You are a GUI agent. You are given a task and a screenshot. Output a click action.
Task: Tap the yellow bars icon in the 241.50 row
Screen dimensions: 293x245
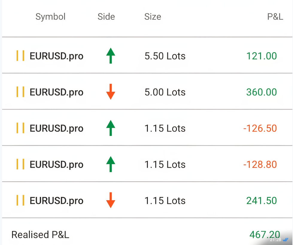[x=20, y=200]
